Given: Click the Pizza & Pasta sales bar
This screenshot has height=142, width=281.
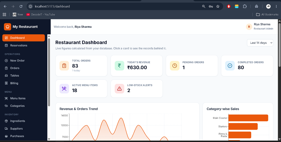Looking at the screenshot, I should coord(240,135).
